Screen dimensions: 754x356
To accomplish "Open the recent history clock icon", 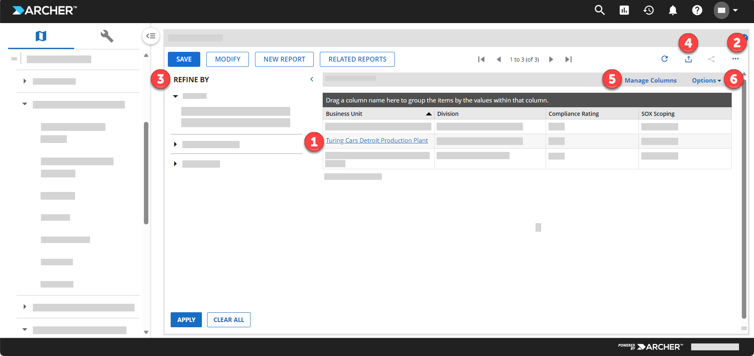I will tap(649, 10).
